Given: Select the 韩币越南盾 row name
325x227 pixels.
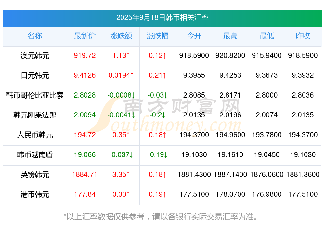Looking at the screenshot, I should [x=35, y=155].
